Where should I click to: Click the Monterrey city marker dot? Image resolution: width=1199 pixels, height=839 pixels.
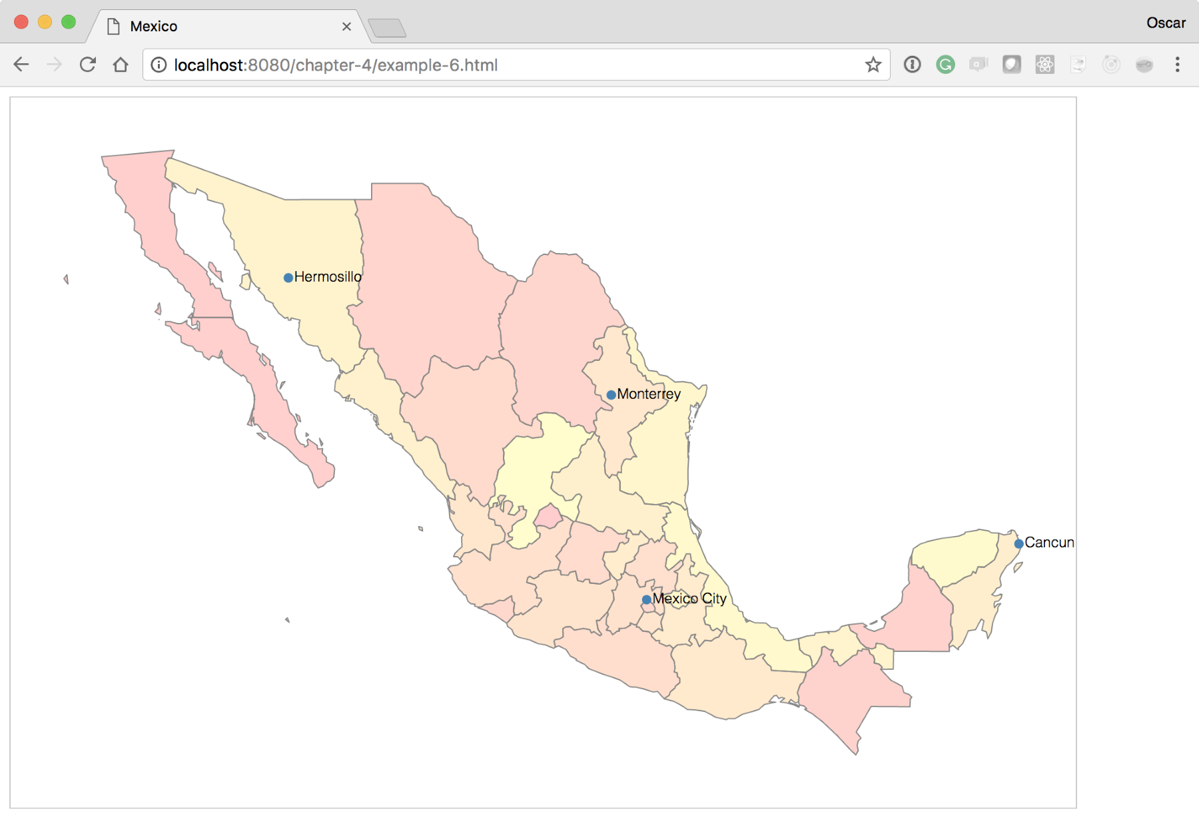click(611, 395)
